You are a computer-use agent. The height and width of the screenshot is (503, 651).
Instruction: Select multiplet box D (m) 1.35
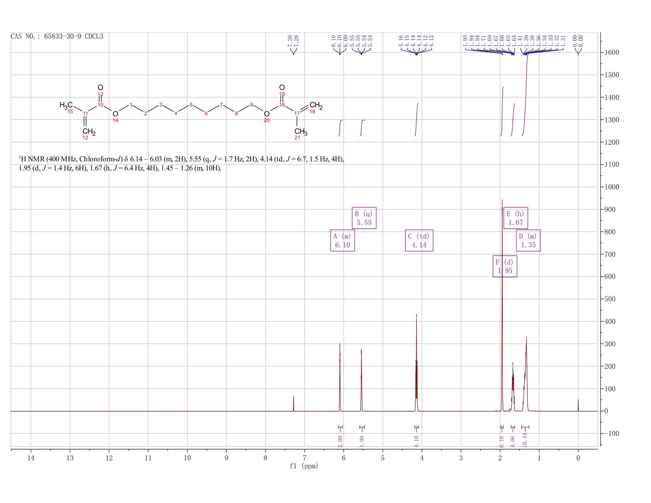[528, 241]
